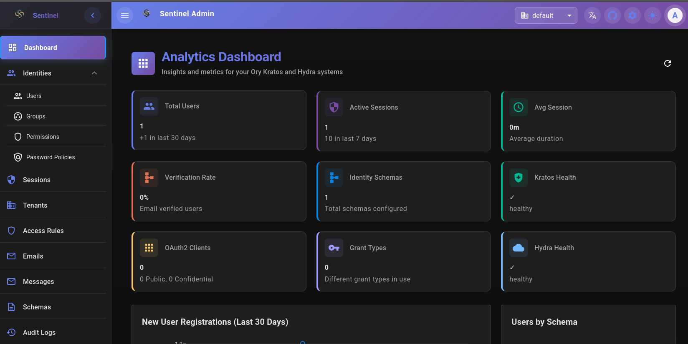Click the 'Analytics Dashboard' title

coord(221,57)
